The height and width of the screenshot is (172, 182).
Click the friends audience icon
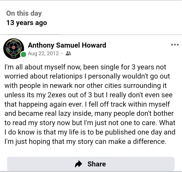click(68, 53)
